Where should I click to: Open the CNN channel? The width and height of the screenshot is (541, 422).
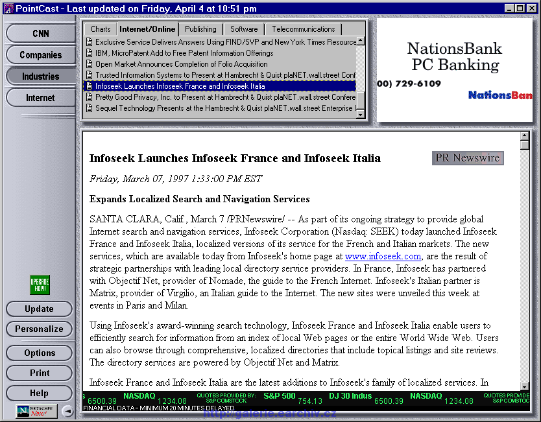(41, 34)
